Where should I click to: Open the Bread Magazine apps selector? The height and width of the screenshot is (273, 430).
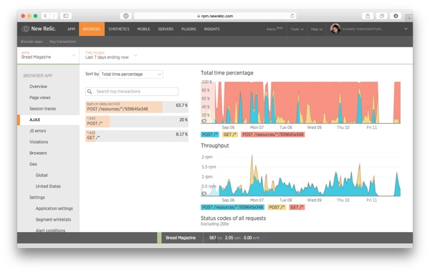click(x=48, y=56)
